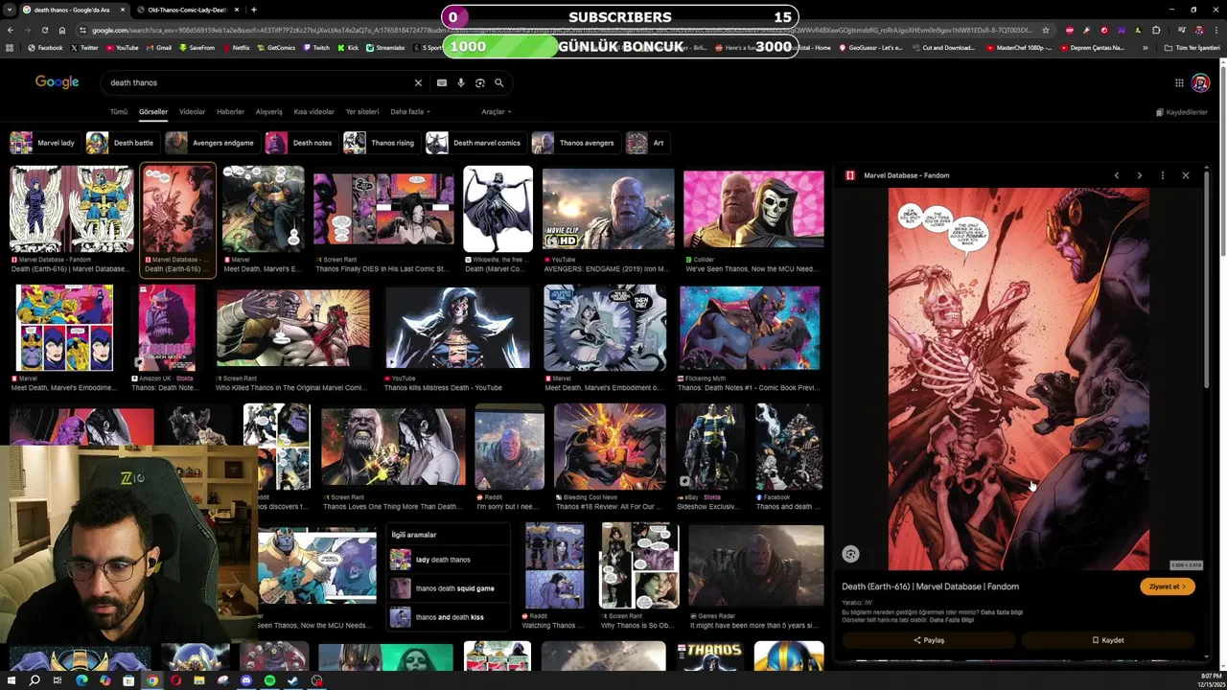Open the Twitch bookmark
The width and height of the screenshot is (1227, 690).
tap(316, 47)
